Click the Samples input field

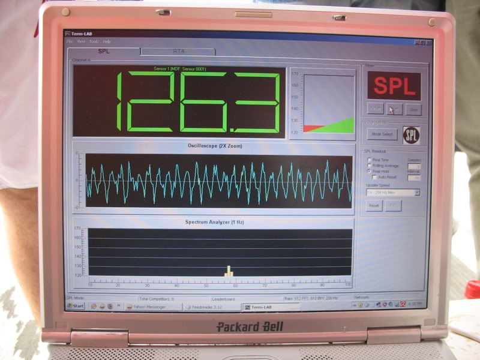pos(414,166)
